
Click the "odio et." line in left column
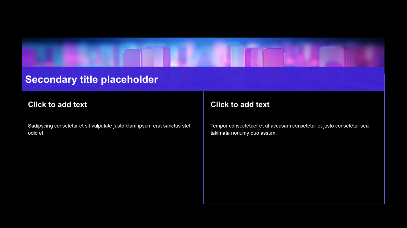pos(36,133)
